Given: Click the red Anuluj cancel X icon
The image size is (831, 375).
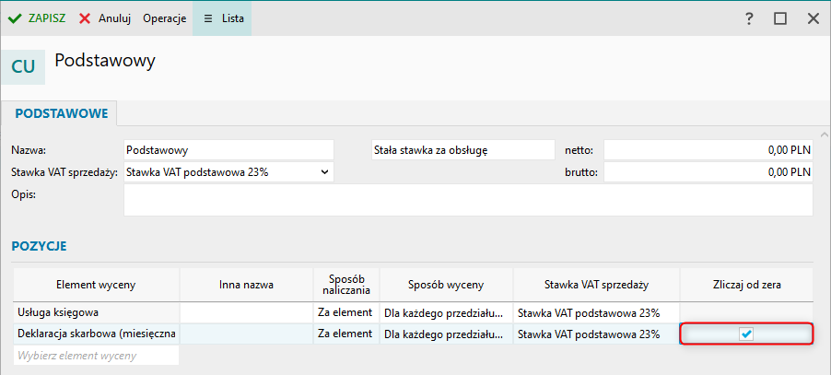Looking at the screenshot, I should click(x=85, y=18).
